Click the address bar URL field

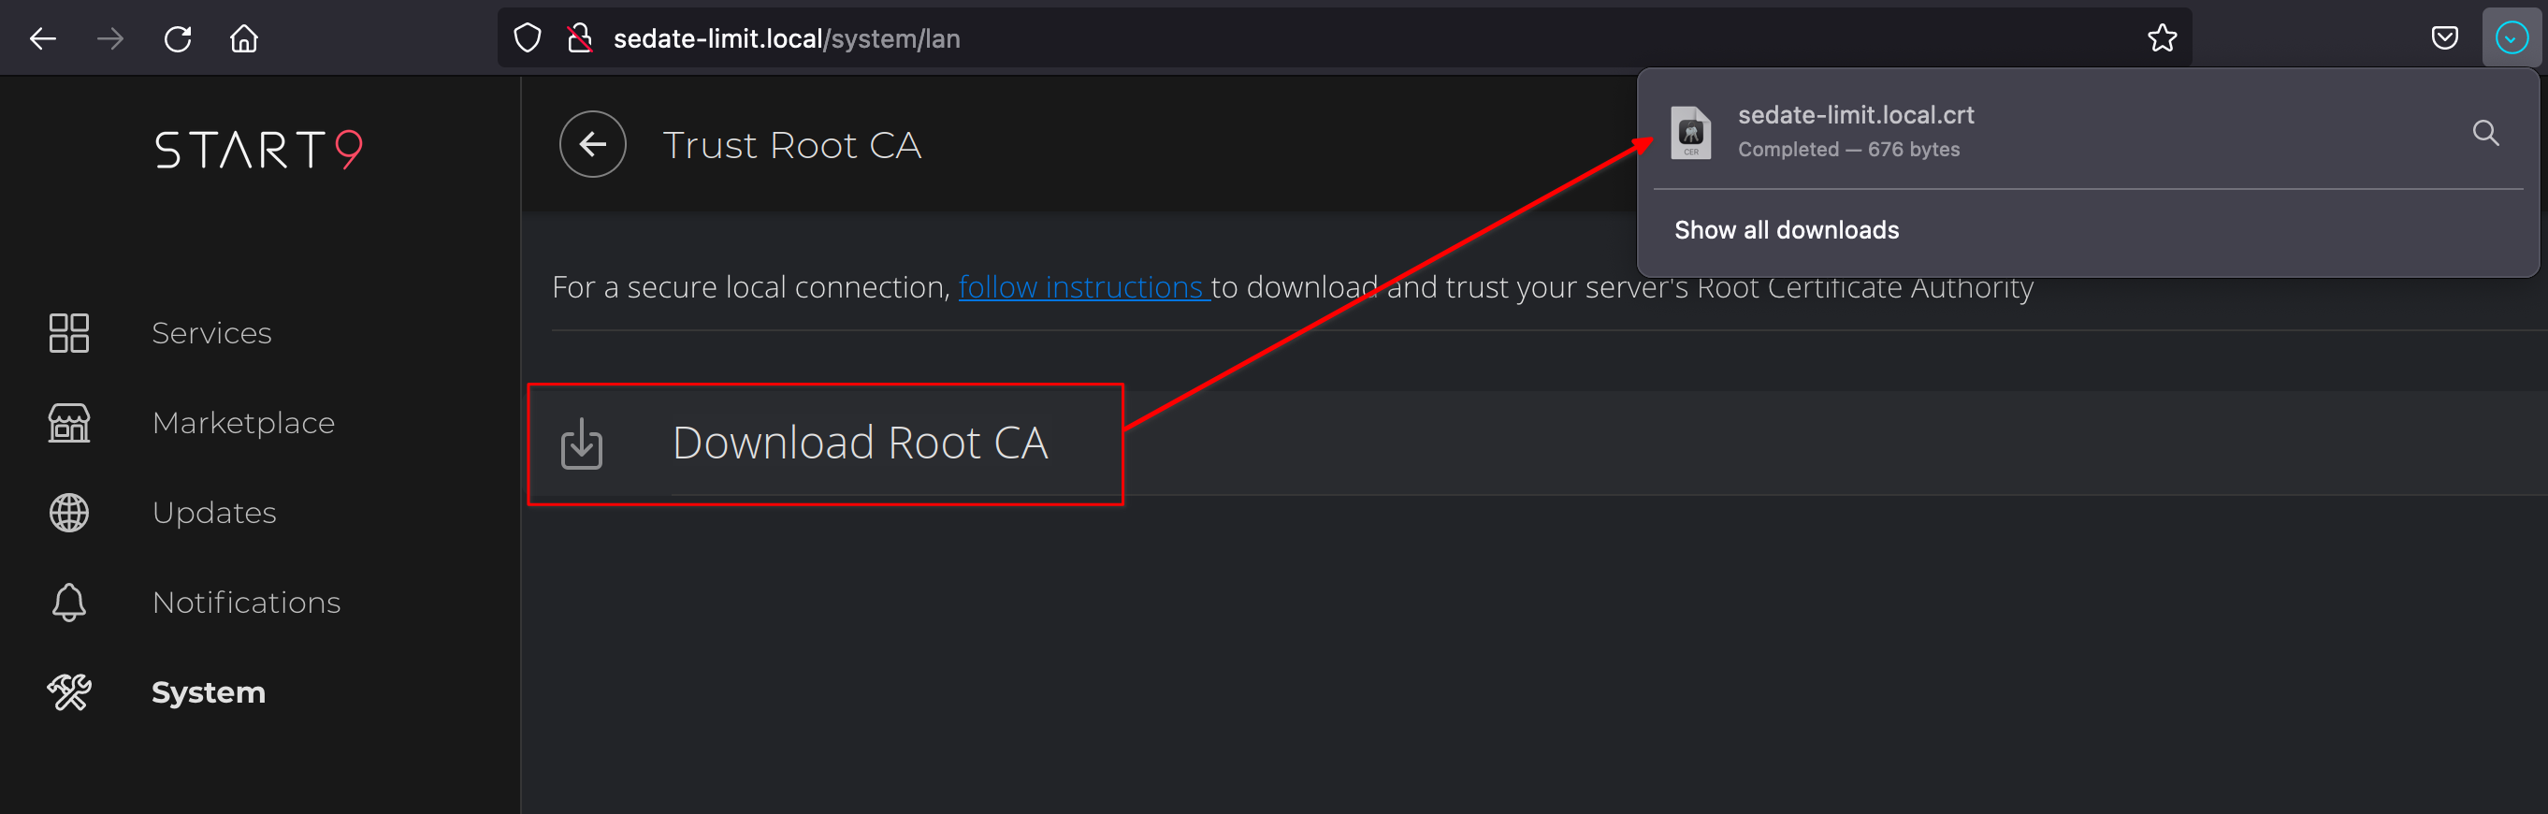(1286, 38)
